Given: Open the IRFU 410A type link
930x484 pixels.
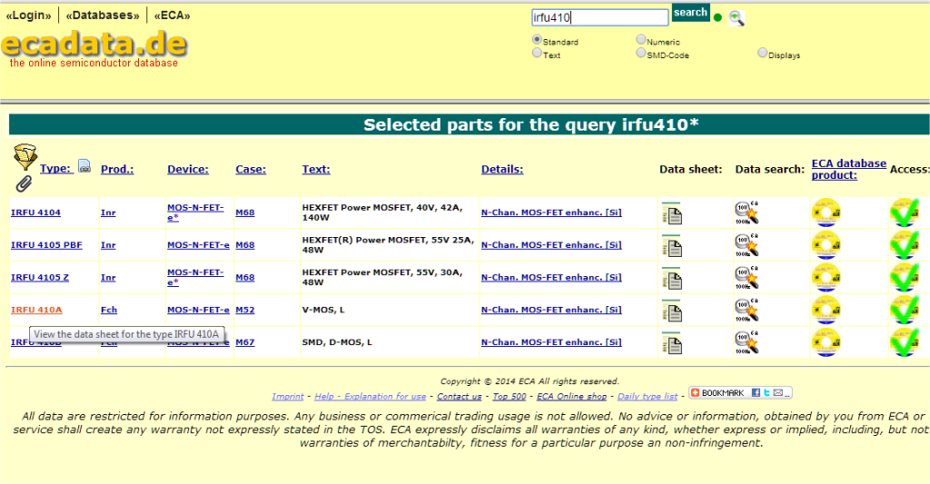Looking at the screenshot, I should coord(36,310).
